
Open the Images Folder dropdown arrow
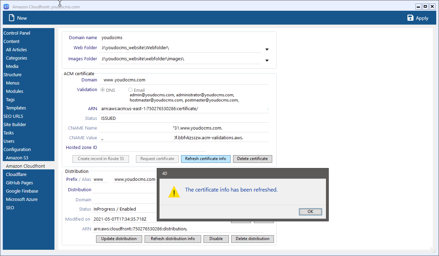(x=267, y=61)
